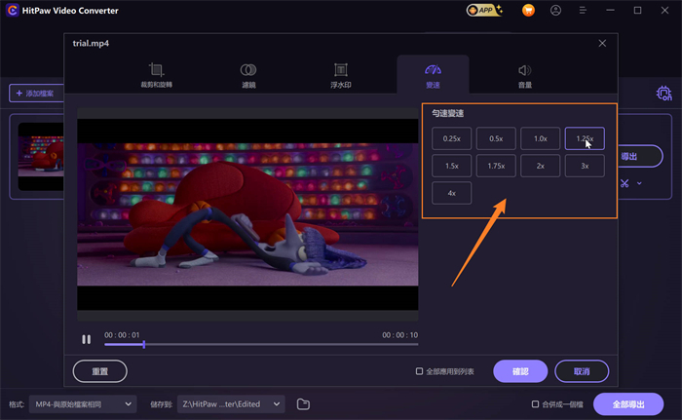Set speed to 0.25x

point(451,138)
